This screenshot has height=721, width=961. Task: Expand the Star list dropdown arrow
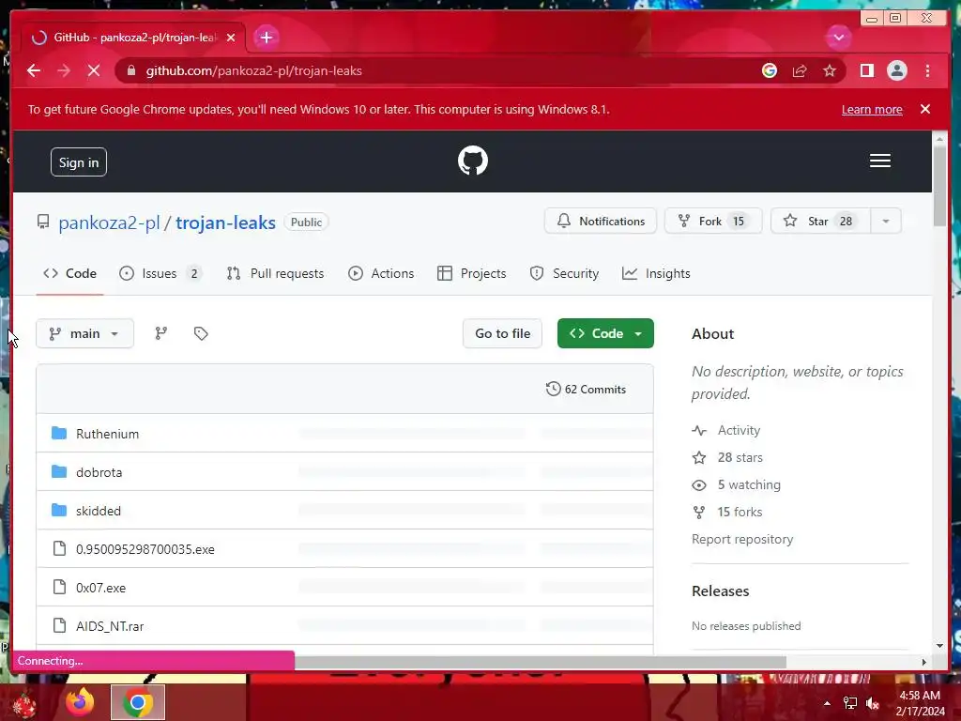pyautogui.click(x=886, y=222)
